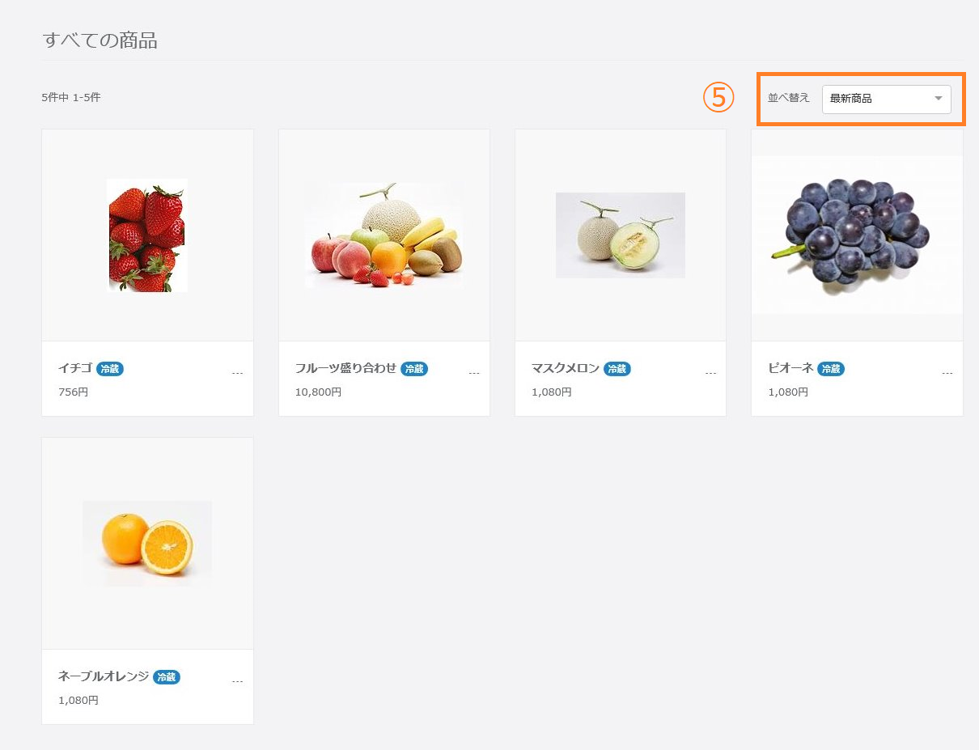979x750 pixels.
Task: Open the ピオーネ grapes product image
Action: coord(856,235)
